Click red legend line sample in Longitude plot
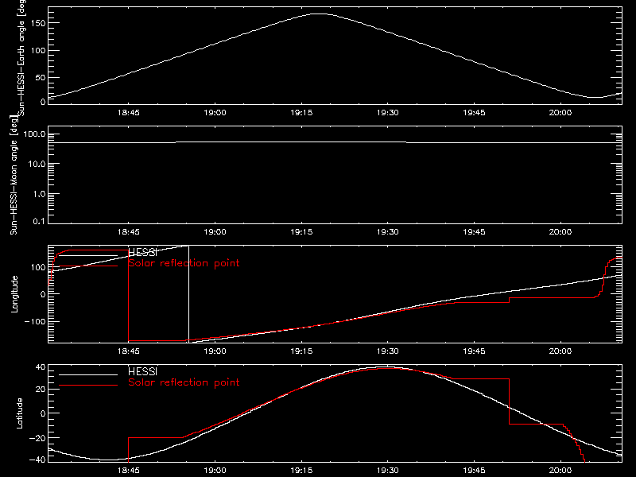636x477 pixels. click(88, 266)
